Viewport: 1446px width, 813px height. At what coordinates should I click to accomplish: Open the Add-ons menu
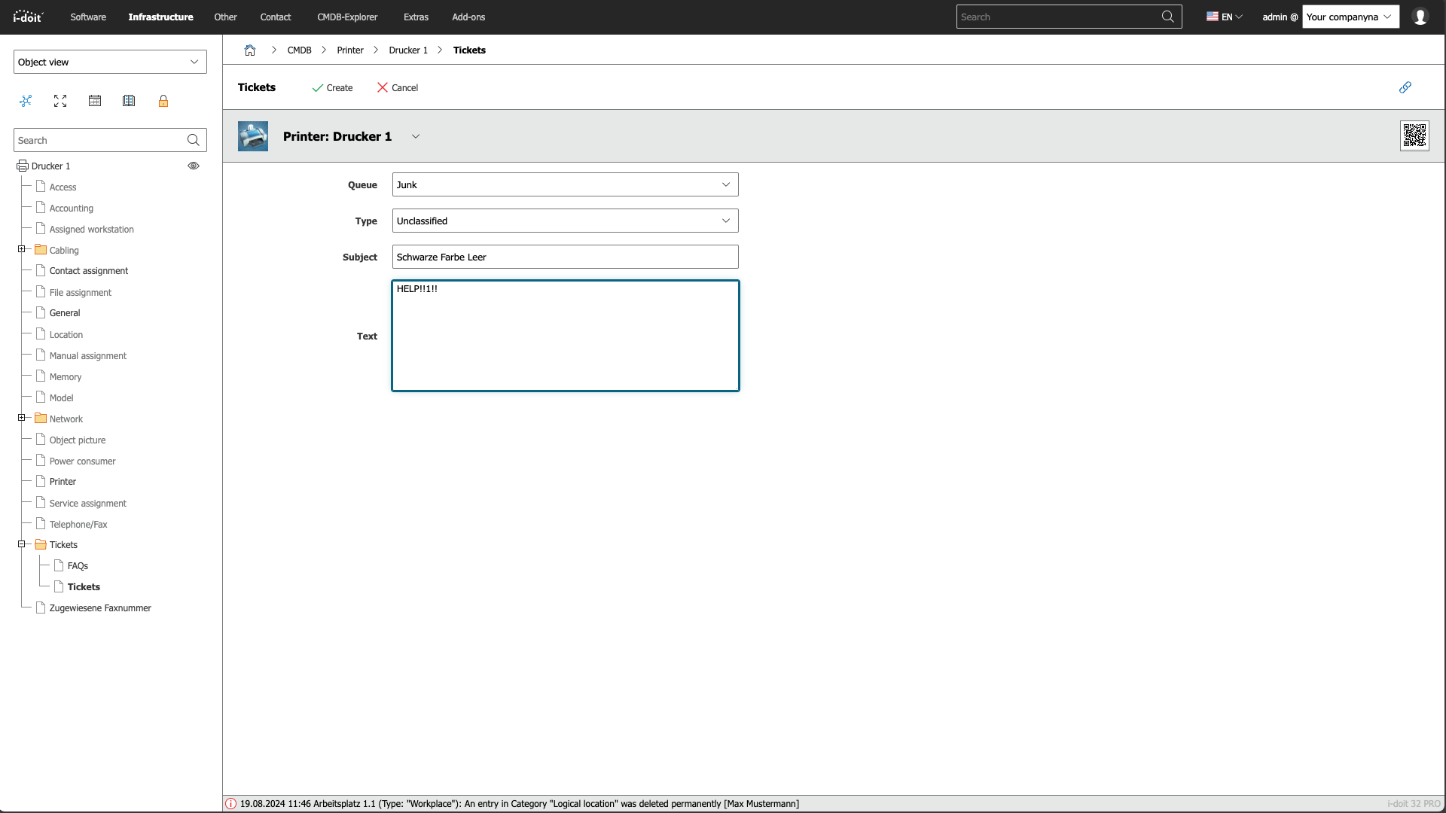pyautogui.click(x=468, y=17)
